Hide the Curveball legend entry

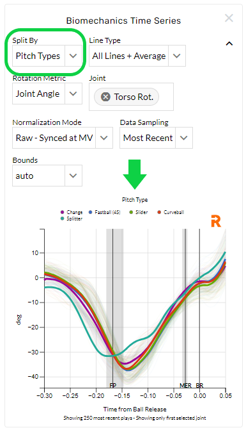[171, 212]
